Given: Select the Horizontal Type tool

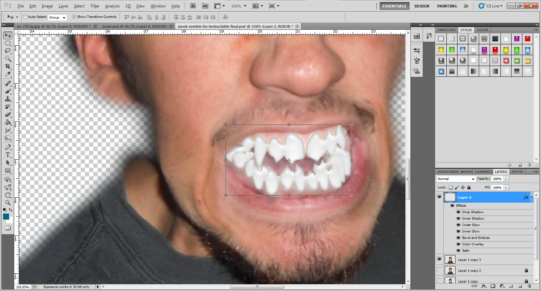Looking at the screenshot, I should coord(8,155).
